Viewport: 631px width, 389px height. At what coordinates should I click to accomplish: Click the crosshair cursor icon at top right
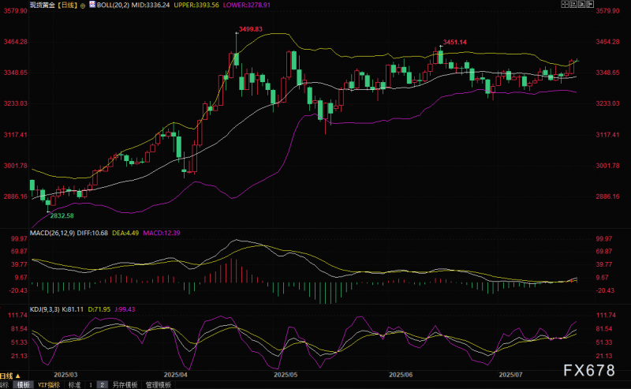pos(565,5)
